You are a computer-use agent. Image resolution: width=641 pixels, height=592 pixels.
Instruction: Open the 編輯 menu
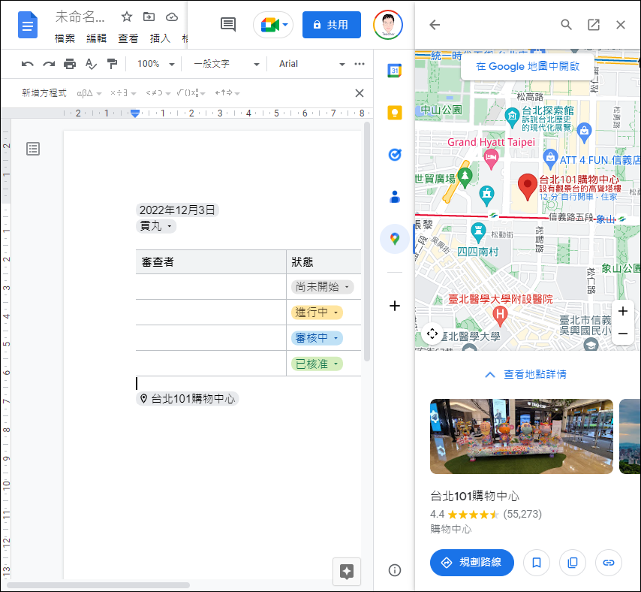pos(97,38)
